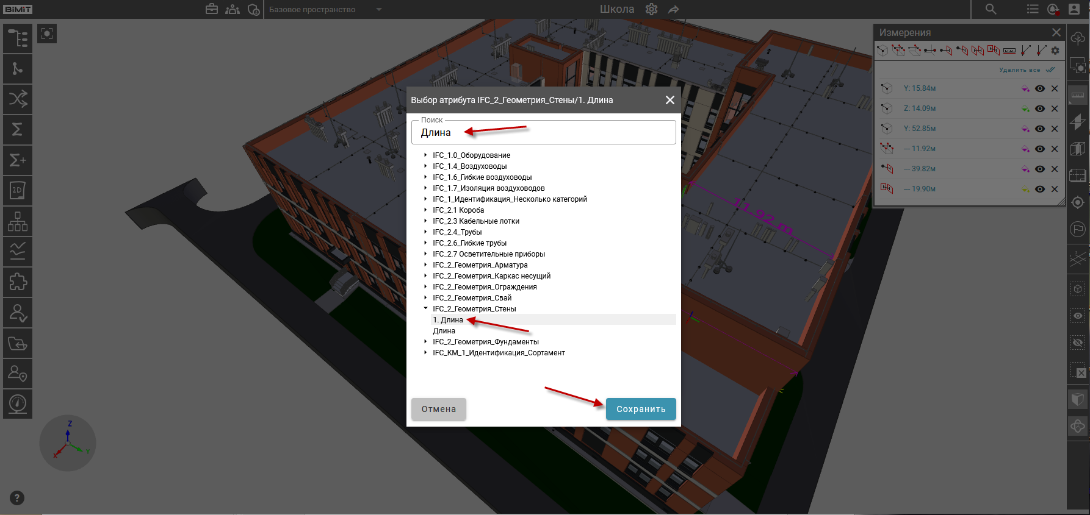The height and width of the screenshot is (515, 1090).
Task: Toggle visibility of Z: 14.09м measurement
Action: click(1040, 108)
